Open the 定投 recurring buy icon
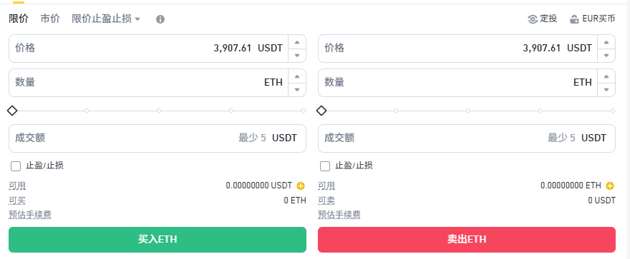 click(533, 19)
